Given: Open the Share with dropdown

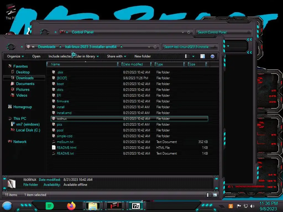Looking at the screenshot, I should coord(117,56).
